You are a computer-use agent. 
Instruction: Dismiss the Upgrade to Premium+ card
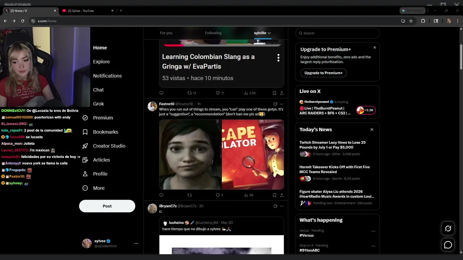(x=374, y=48)
